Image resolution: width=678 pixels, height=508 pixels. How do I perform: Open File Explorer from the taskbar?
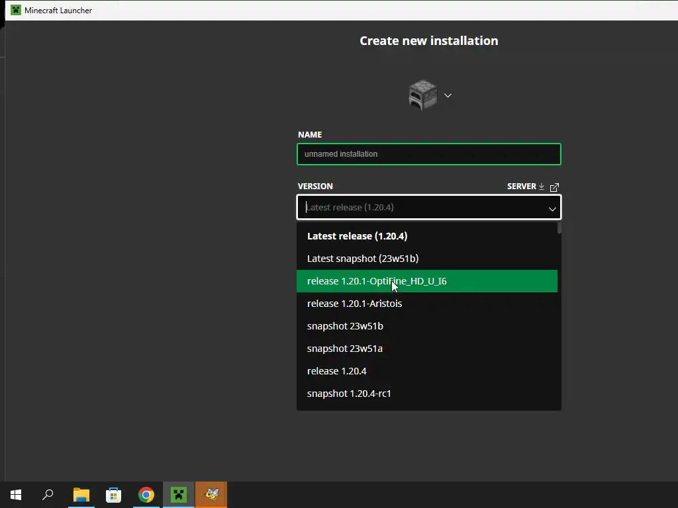pos(81,495)
